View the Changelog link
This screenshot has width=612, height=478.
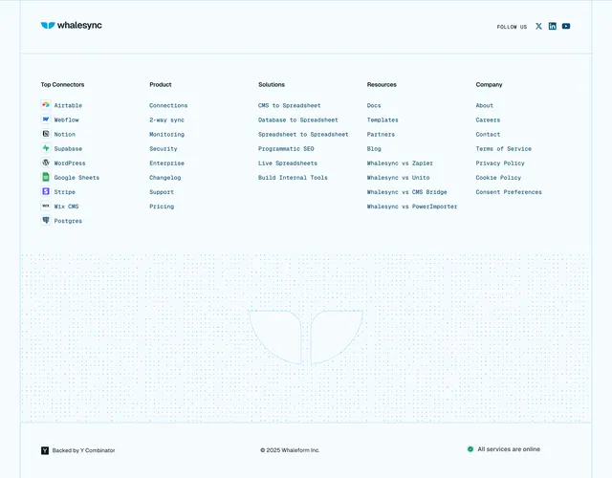pyautogui.click(x=164, y=178)
